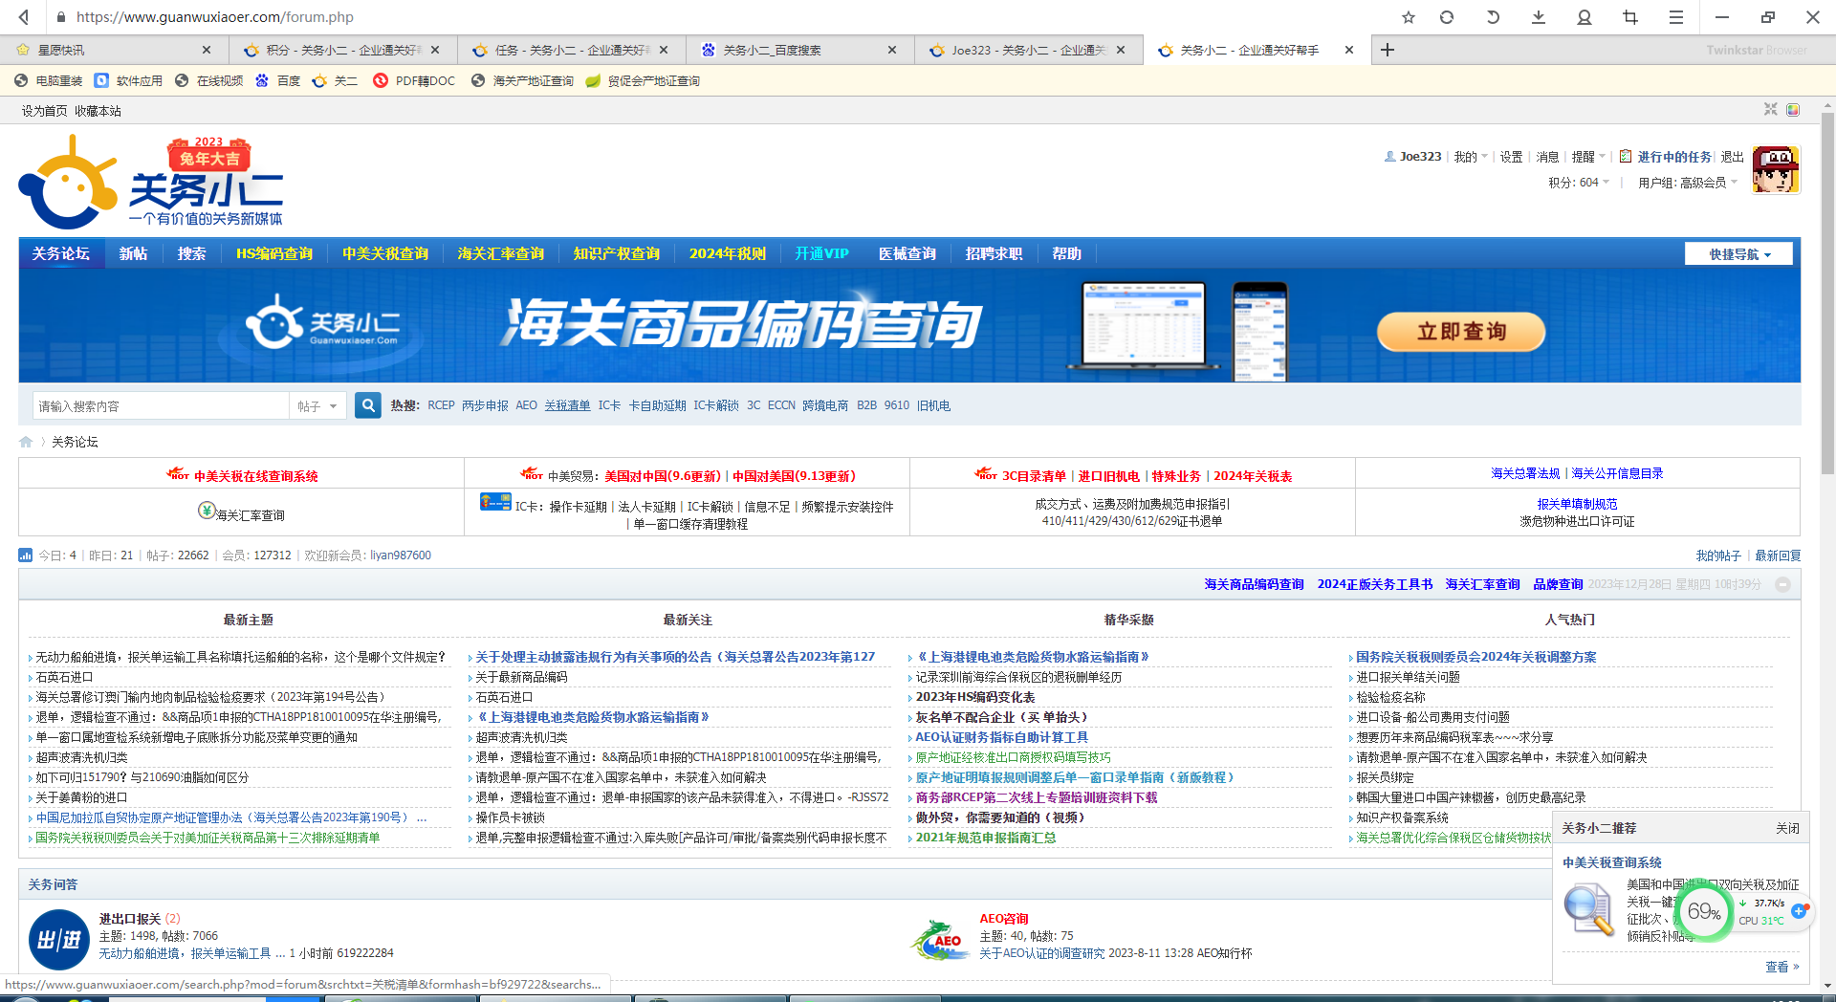This screenshot has height=1002, width=1836.
Task: Open the 2023年HS编码变化表 post
Action: (x=975, y=697)
